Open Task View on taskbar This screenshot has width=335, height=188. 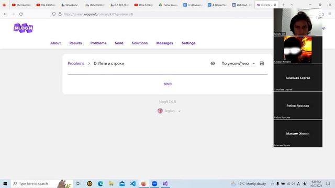79,183
